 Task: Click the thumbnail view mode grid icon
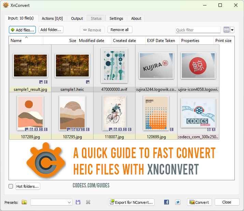(227, 30)
